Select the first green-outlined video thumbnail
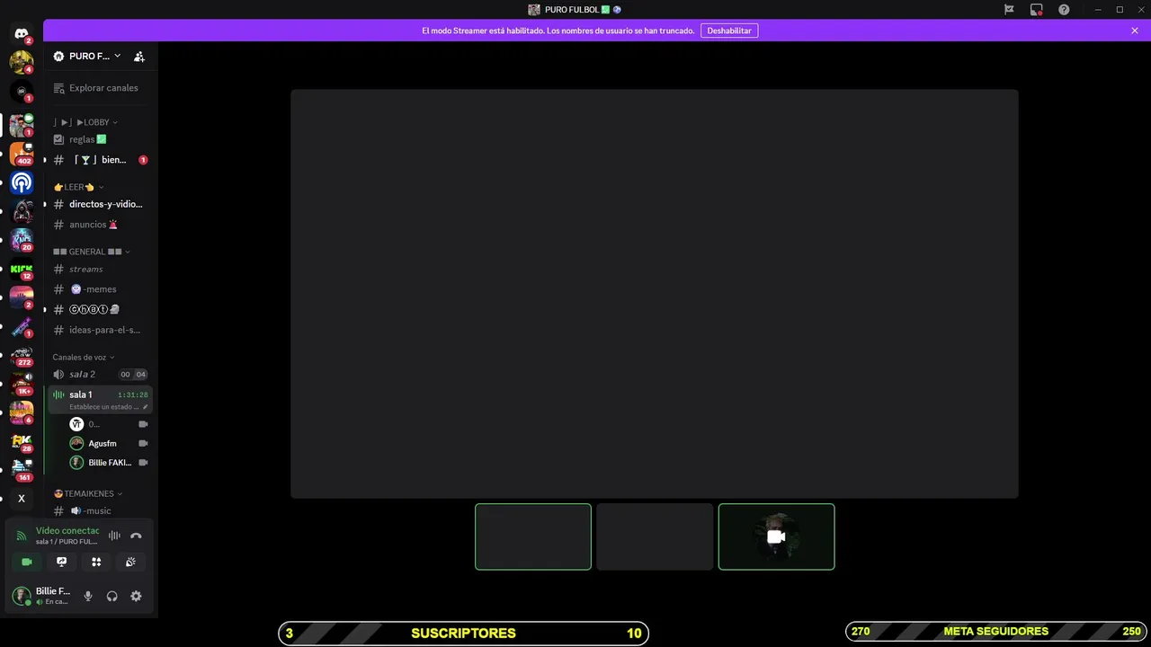1151x647 pixels. coord(533,536)
